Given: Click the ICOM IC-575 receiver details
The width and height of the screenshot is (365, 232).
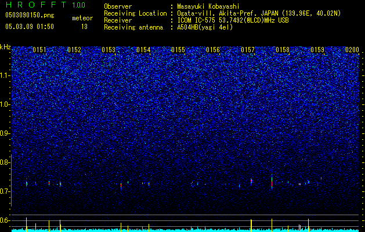Looking at the screenshot, I should (233, 20).
